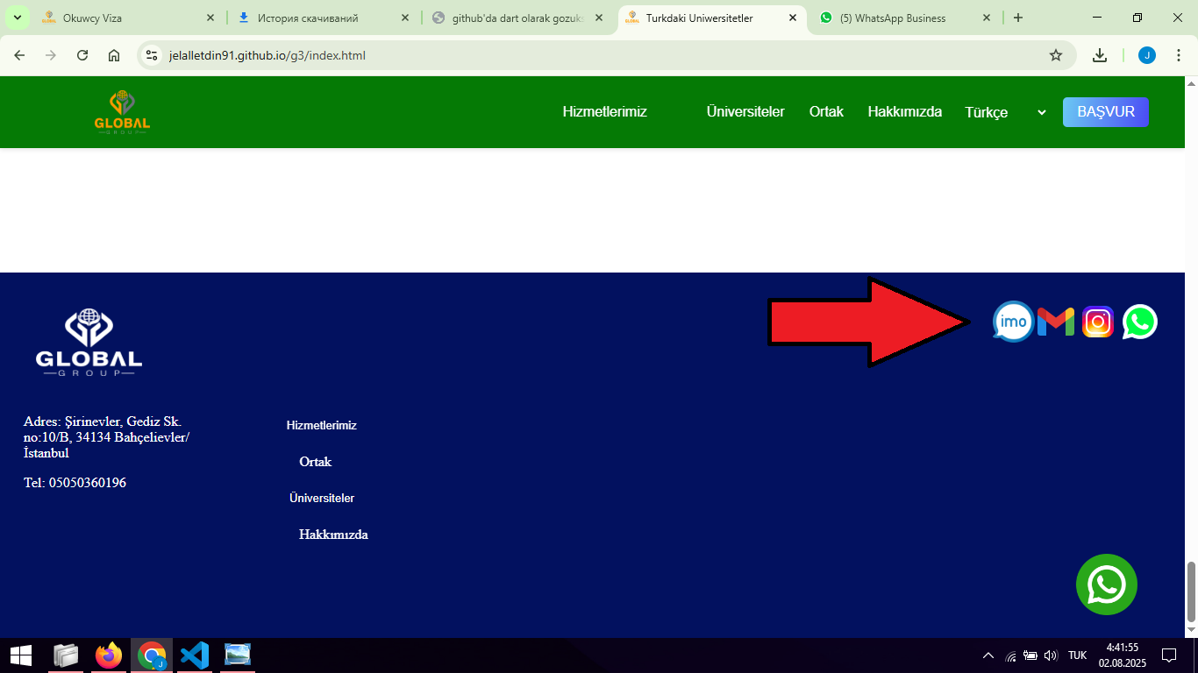
Task: Click the Global Group logo in the header
Action: point(122,112)
